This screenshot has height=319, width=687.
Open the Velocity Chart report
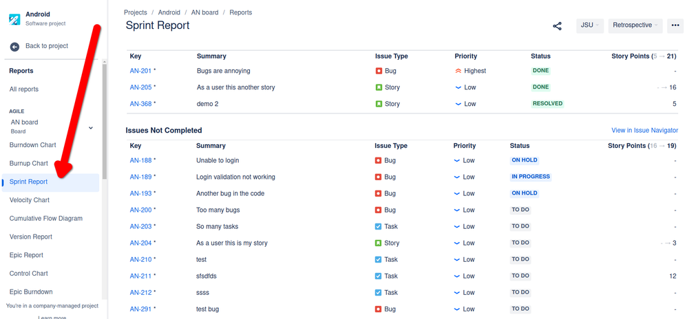pos(30,201)
